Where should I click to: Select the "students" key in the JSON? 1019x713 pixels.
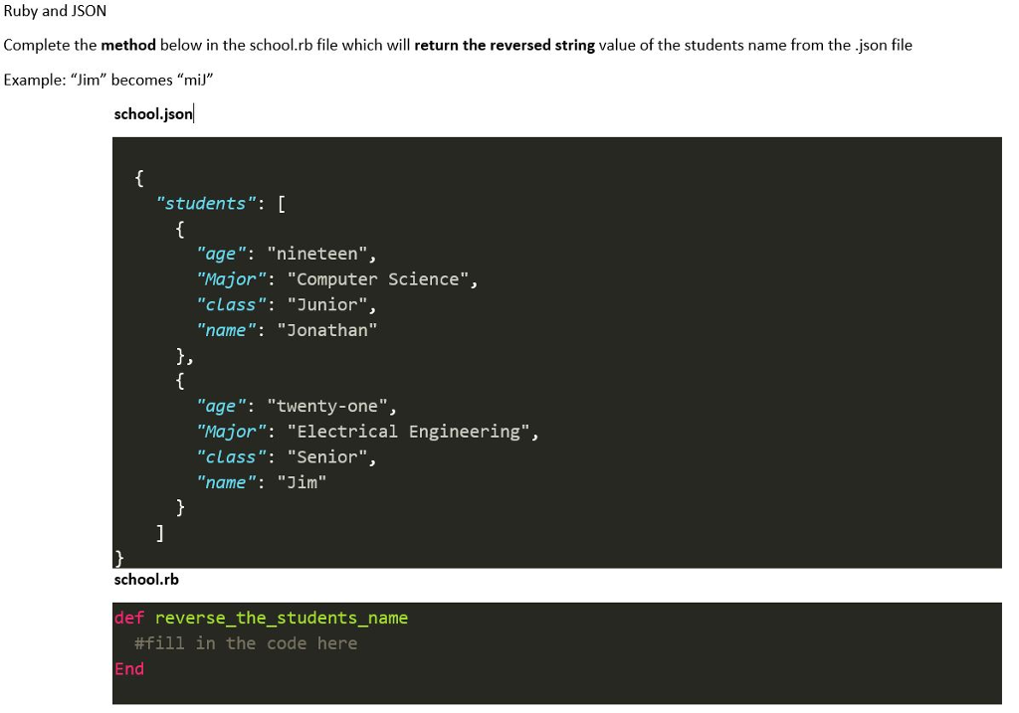click(x=204, y=203)
